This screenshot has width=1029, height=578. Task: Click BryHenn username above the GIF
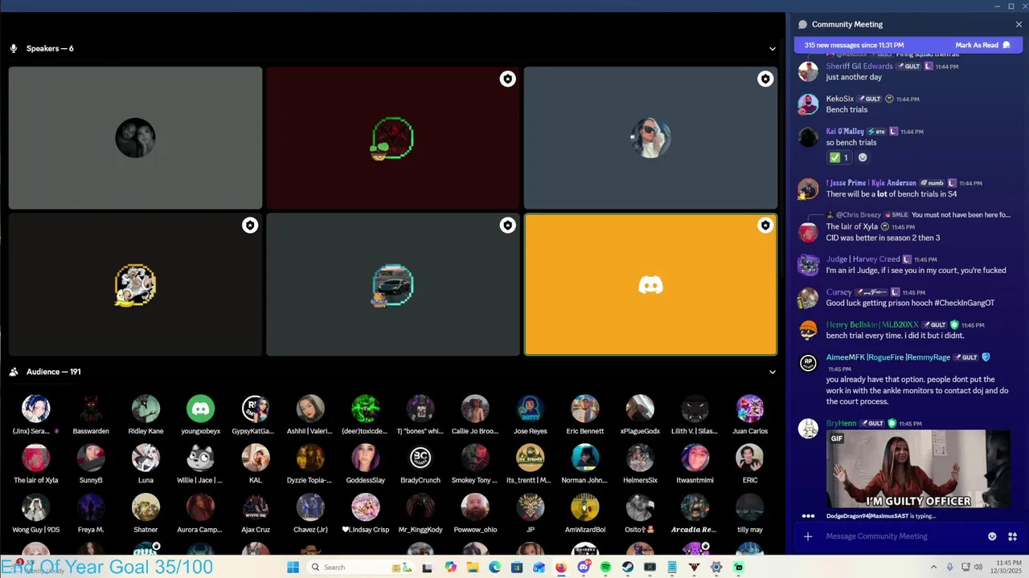[842, 423]
